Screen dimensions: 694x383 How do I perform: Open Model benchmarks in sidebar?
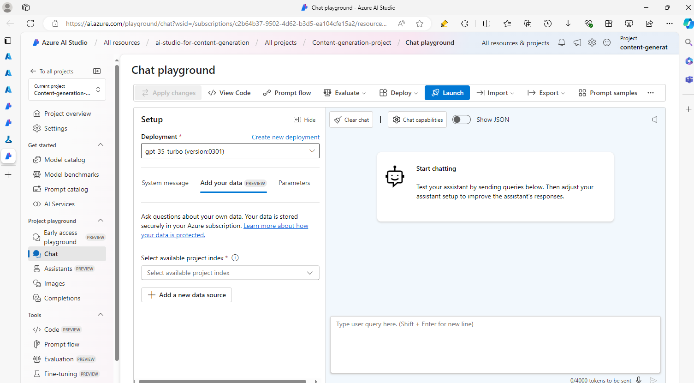coord(71,174)
